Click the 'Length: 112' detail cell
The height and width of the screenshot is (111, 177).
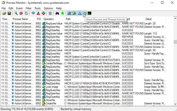tap(150, 34)
